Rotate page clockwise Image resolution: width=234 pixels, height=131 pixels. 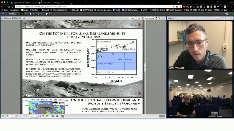pos(47,116)
